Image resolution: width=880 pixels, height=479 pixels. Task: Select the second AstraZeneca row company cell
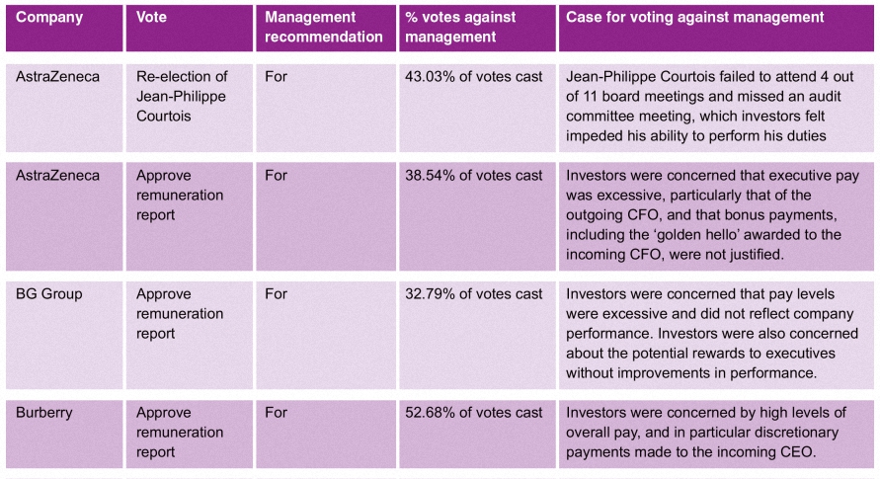coord(64,216)
